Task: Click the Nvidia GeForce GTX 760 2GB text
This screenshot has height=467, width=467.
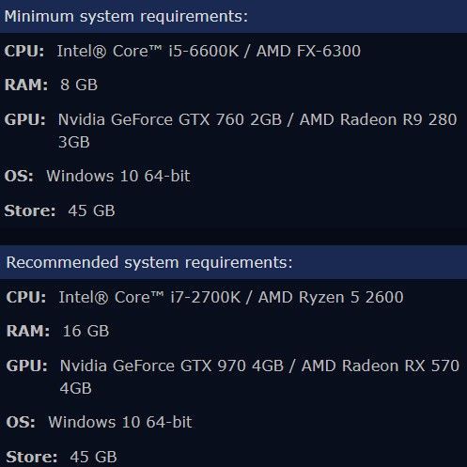Action: click(x=170, y=119)
